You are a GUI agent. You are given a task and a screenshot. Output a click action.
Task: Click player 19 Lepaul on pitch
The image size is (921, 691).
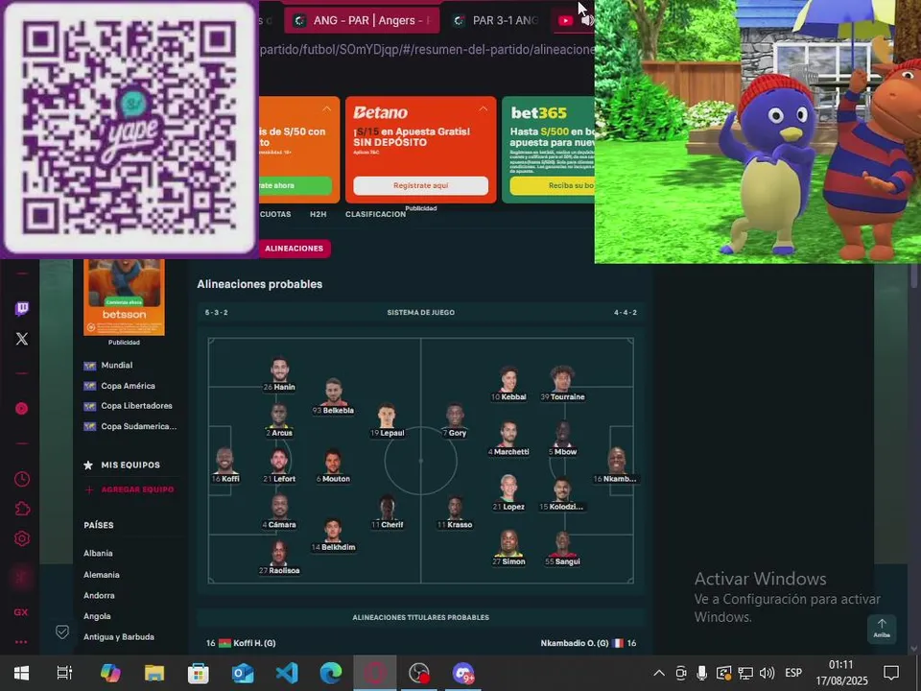pyautogui.click(x=387, y=420)
